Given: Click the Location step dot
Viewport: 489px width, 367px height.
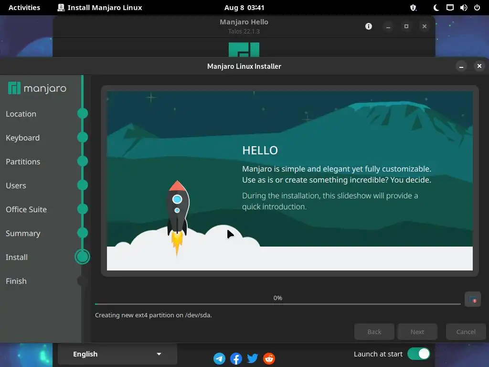Looking at the screenshot, I should pos(82,113).
